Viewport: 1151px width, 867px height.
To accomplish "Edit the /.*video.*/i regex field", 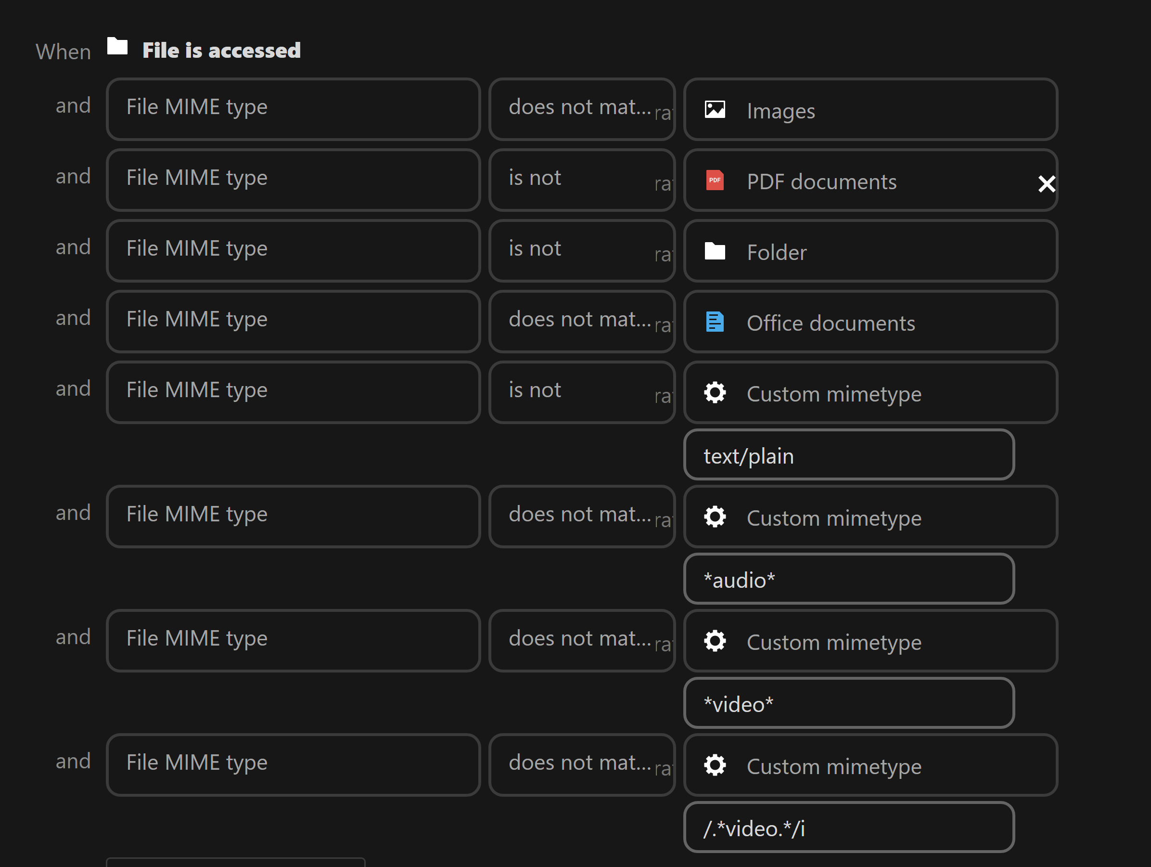I will [848, 828].
